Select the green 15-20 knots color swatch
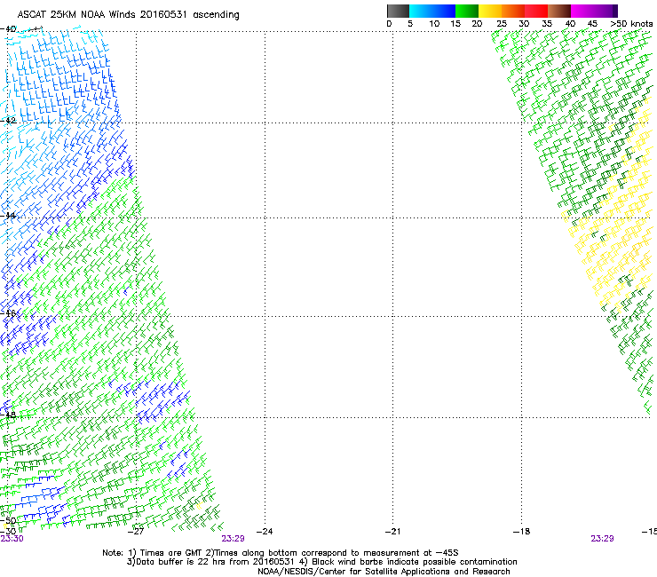The height and width of the screenshot is (577, 657). [467, 11]
